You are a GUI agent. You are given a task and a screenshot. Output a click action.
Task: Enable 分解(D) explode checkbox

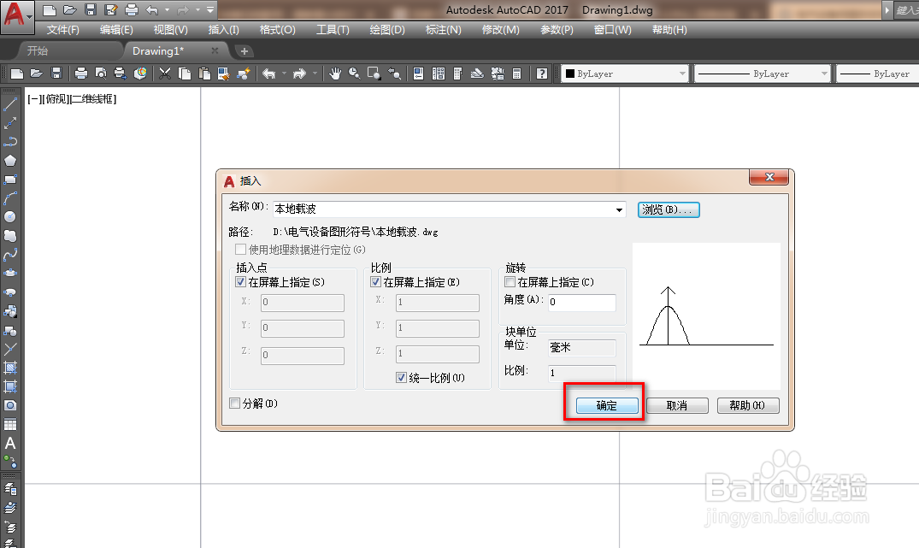pos(234,404)
